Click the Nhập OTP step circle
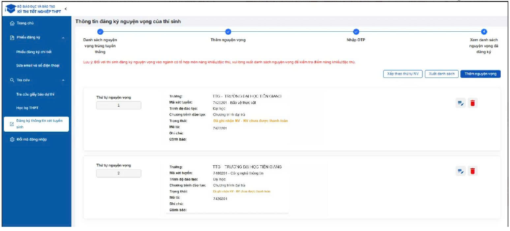This screenshot has width=510, height=231. click(x=356, y=32)
